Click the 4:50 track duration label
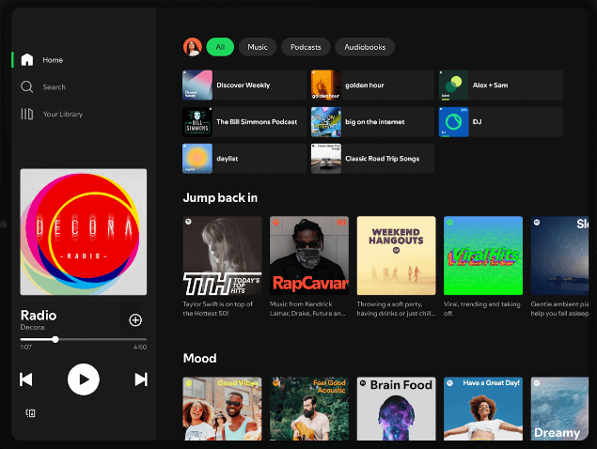597x449 pixels. pos(140,347)
